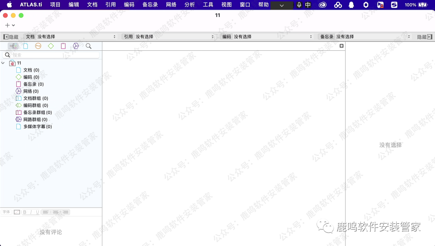
Task: Click the magnifier search icon in navigator toolbar
Action: (x=89, y=46)
